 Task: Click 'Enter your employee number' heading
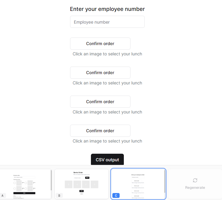107,9
